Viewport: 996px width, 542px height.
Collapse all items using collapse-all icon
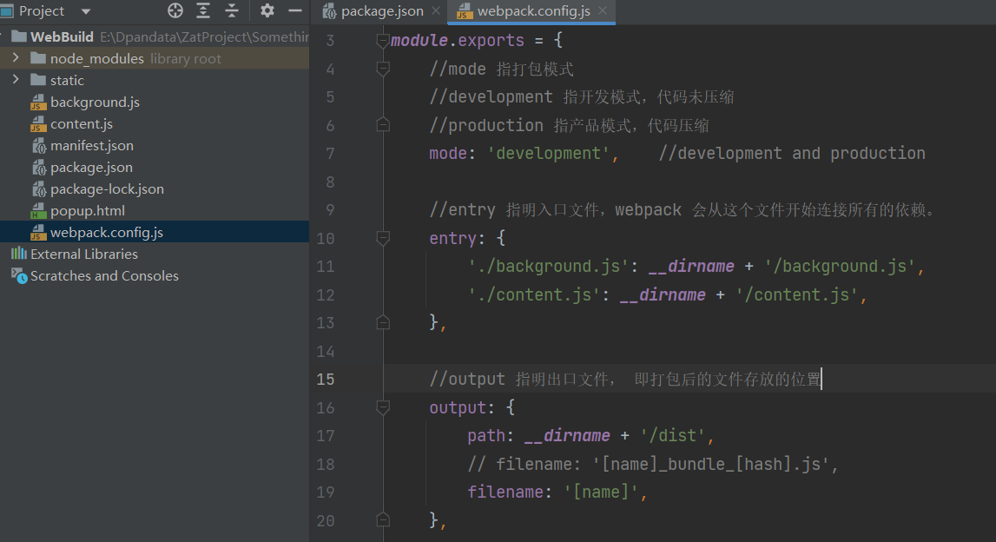pyautogui.click(x=231, y=11)
